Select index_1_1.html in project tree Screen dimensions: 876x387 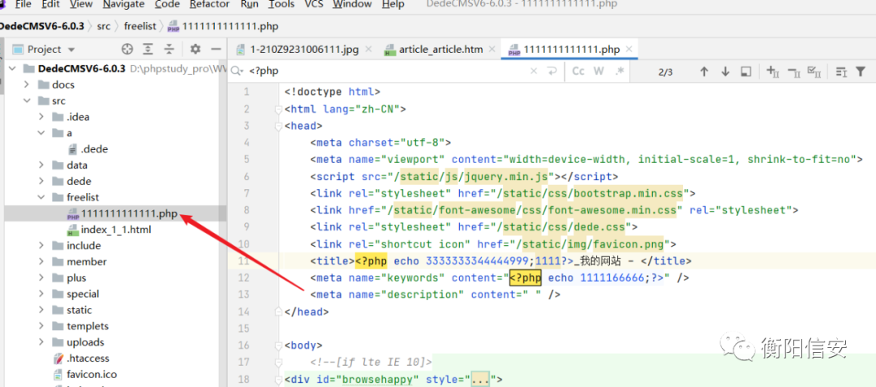[x=116, y=230]
